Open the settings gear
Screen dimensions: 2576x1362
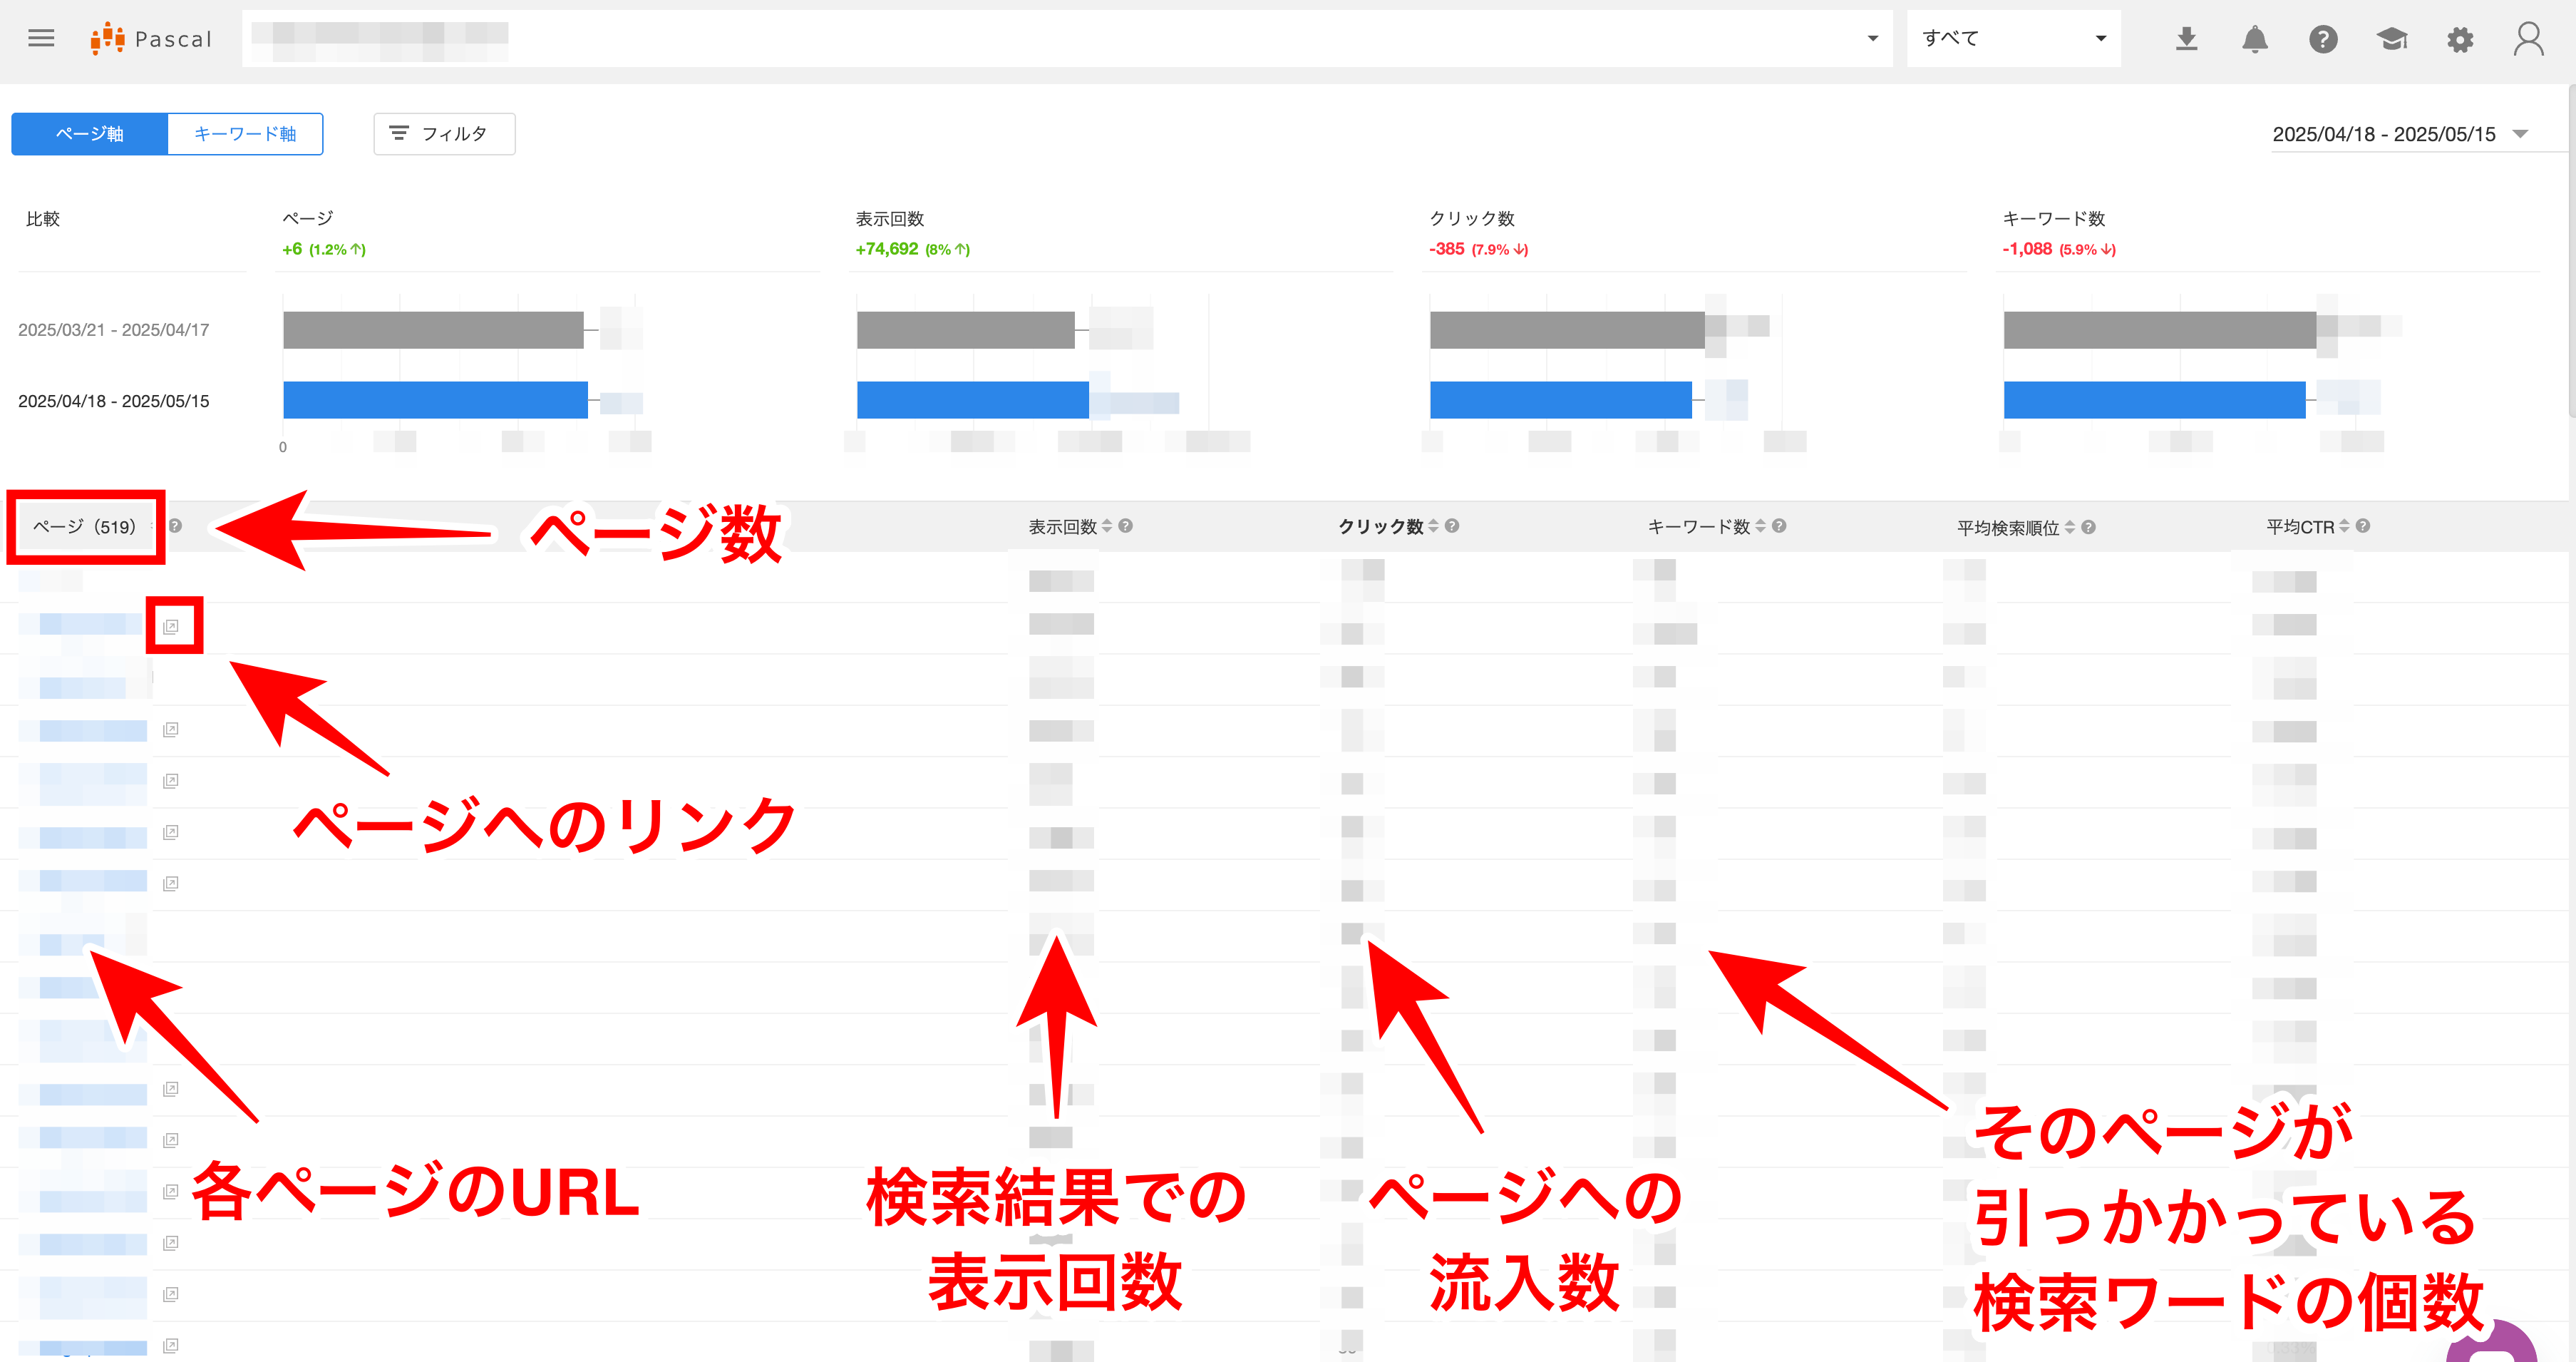[x=2460, y=39]
